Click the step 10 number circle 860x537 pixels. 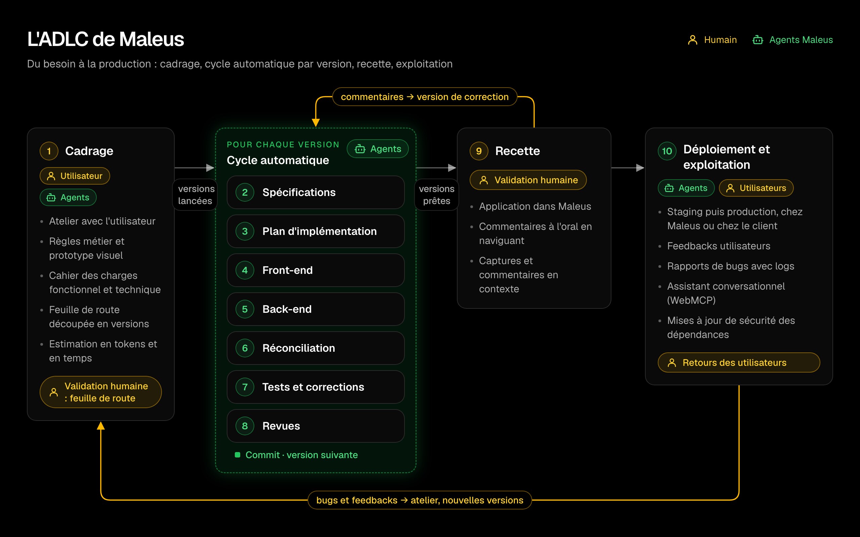point(667,151)
